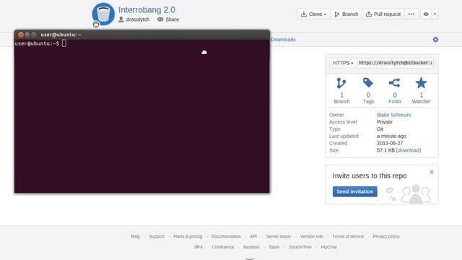The image size is (462, 260).
Task: Close the terminal window
Action: point(21,35)
